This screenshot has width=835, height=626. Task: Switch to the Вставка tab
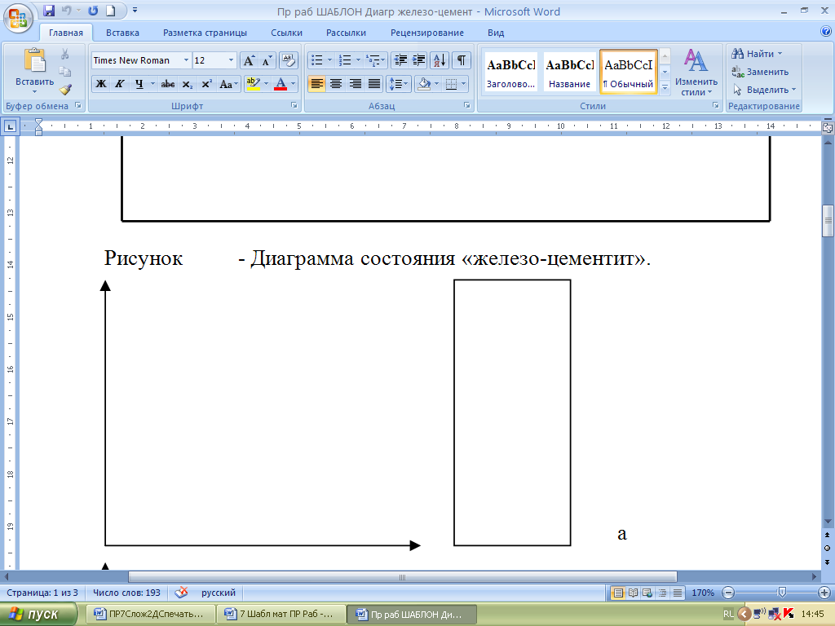point(122,33)
